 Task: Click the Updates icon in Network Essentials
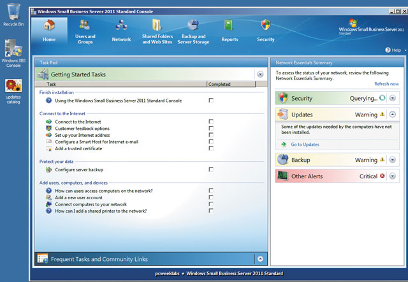[283, 115]
